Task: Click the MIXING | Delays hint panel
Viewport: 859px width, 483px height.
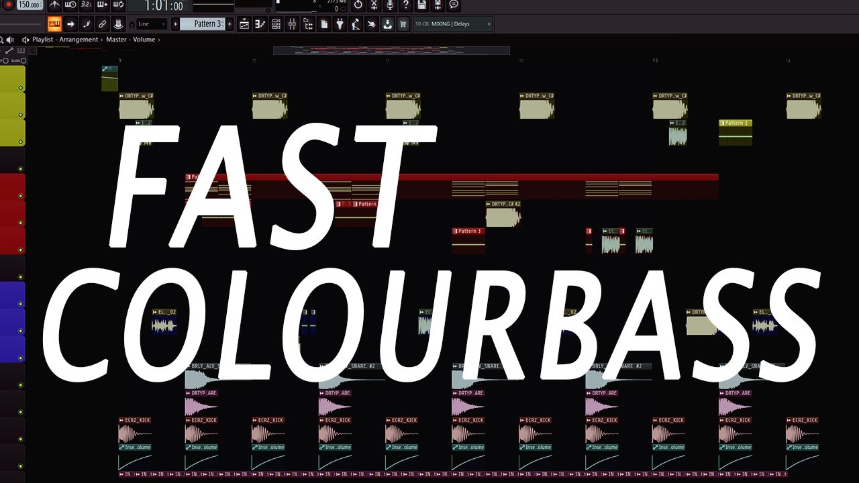Action: pyautogui.click(x=452, y=24)
